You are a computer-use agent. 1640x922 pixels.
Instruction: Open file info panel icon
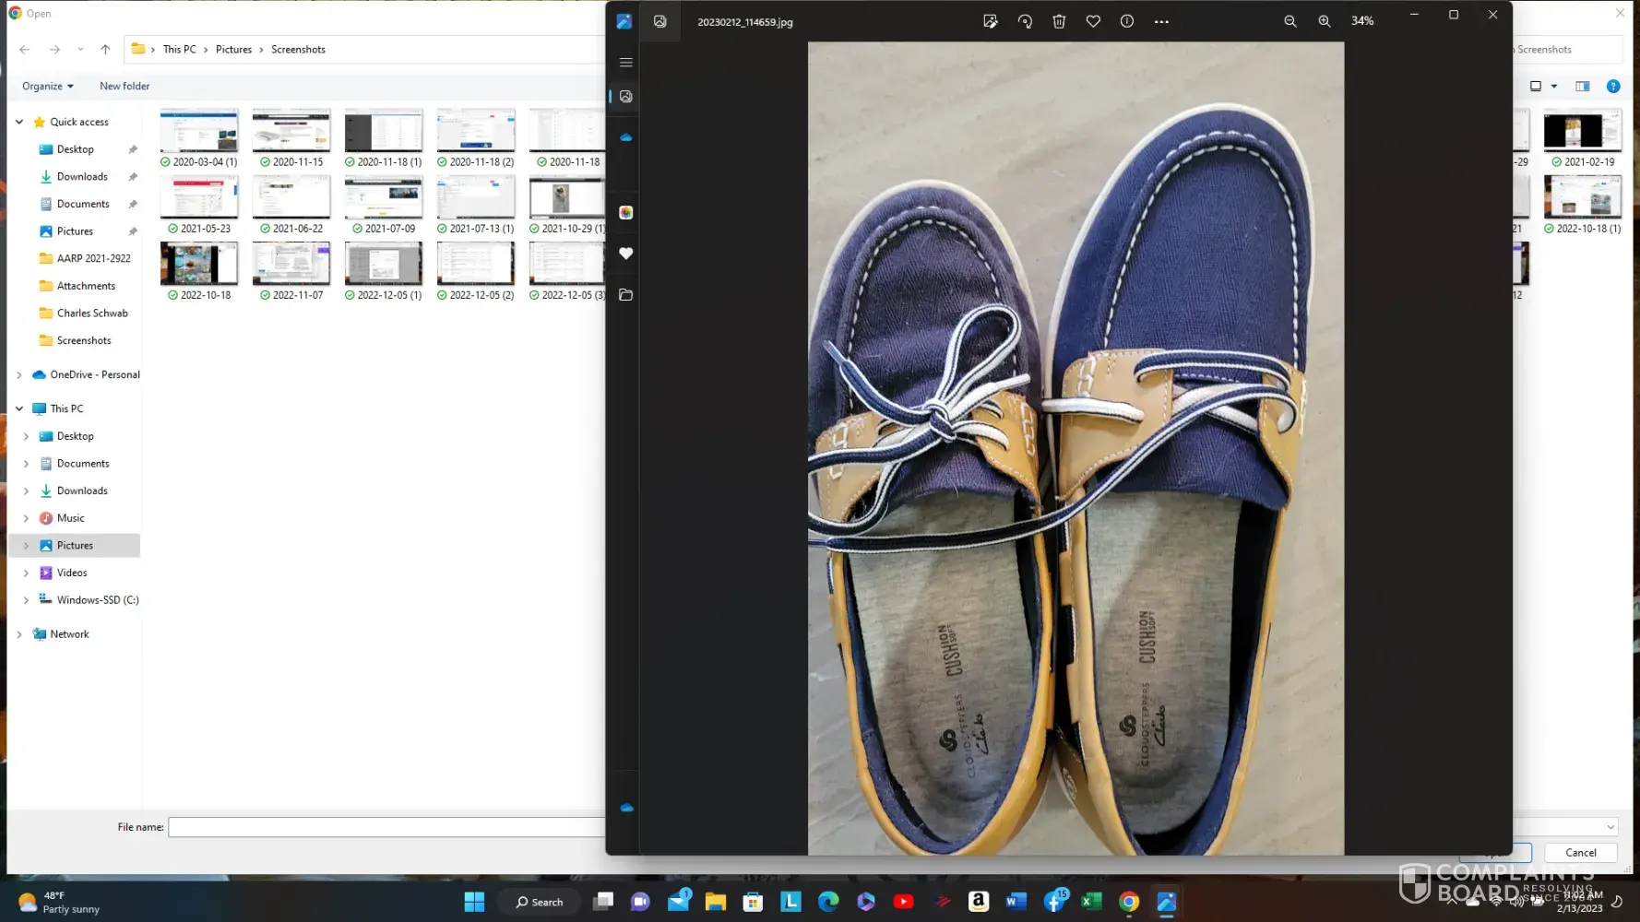coord(1127,21)
